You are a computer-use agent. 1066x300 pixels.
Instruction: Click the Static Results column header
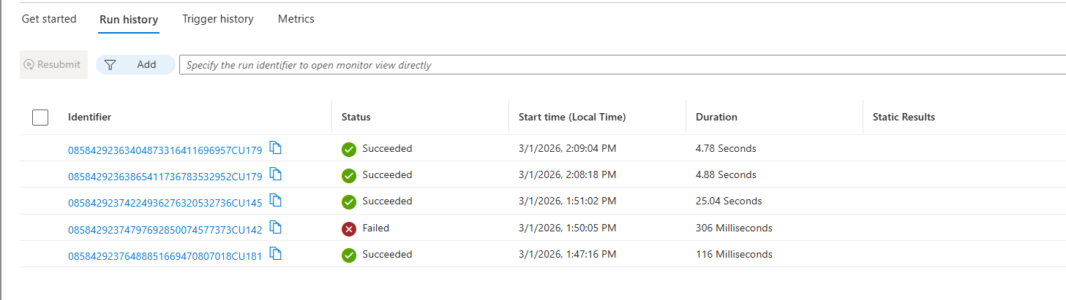(904, 117)
